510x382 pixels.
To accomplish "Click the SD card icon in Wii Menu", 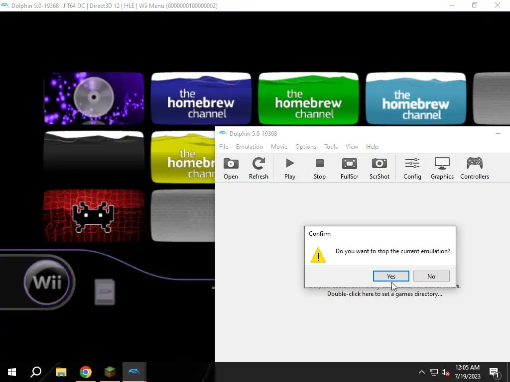I will (x=105, y=291).
